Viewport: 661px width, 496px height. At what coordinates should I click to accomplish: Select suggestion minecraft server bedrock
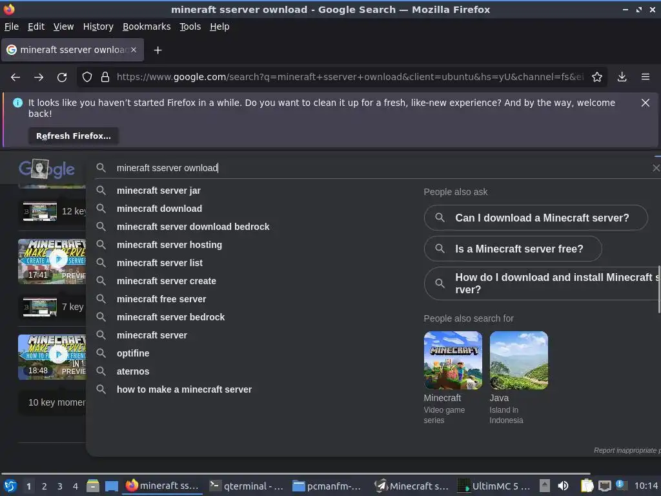pyautogui.click(x=170, y=318)
